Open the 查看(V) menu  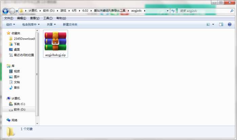click(x=35, y=18)
